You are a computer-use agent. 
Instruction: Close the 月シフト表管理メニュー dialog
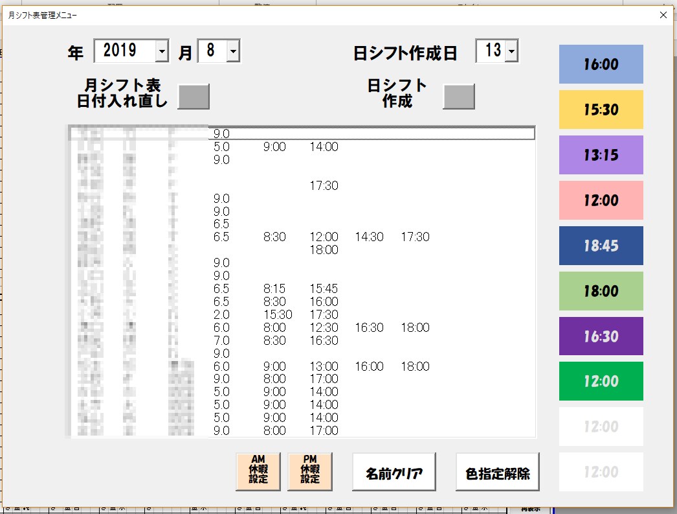click(663, 15)
